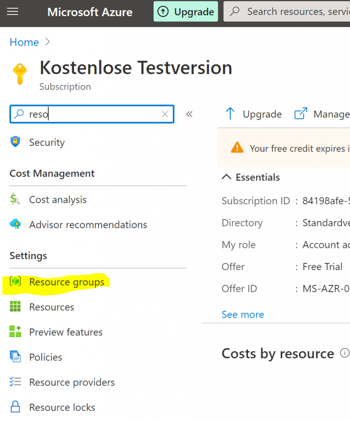Click the 'Costs by resource' heading
The height and width of the screenshot is (421, 350).
click(278, 353)
